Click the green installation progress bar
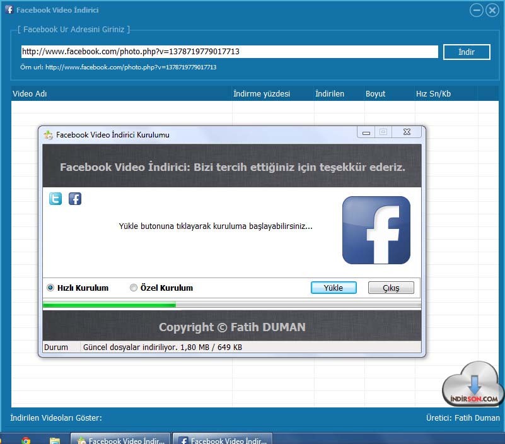The width and height of the screenshot is (505, 444). pos(232,305)
